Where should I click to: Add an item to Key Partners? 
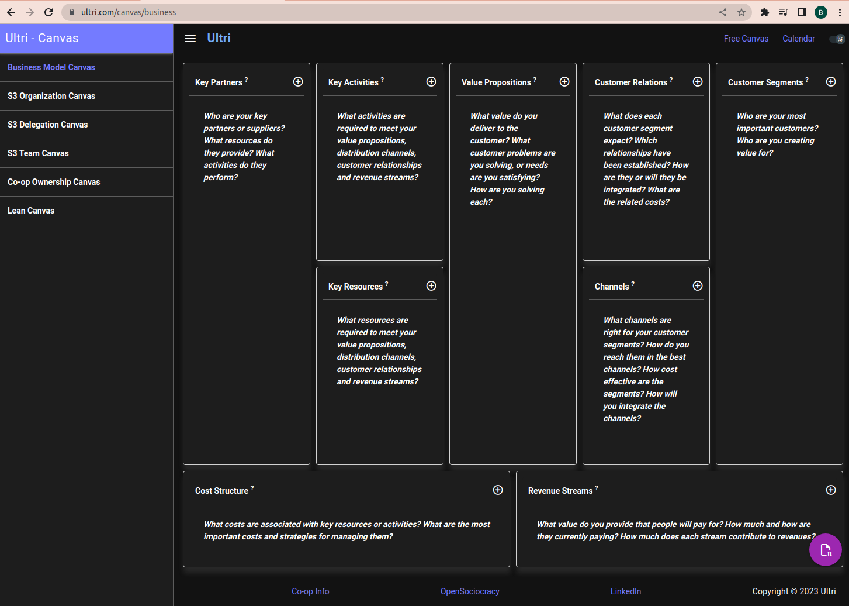click(298, 82)
